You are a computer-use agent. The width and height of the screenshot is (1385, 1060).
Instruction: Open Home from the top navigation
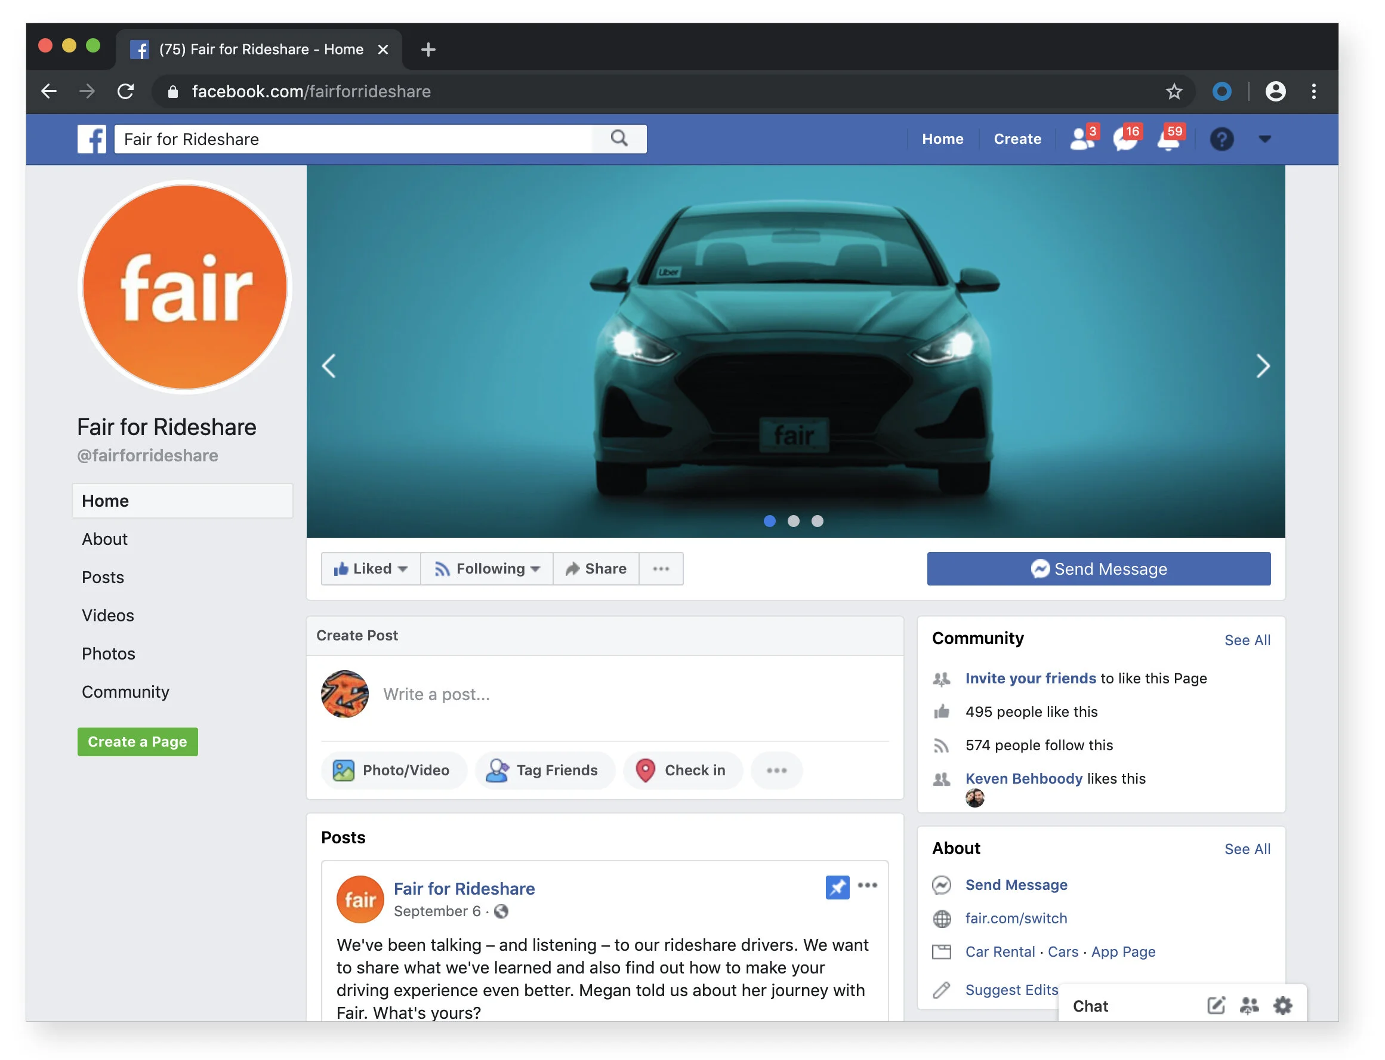[942, 139]
